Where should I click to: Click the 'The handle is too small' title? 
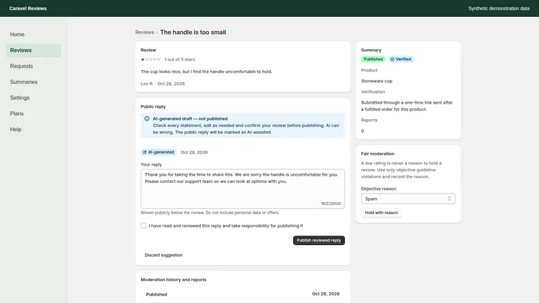pos(193,32)
